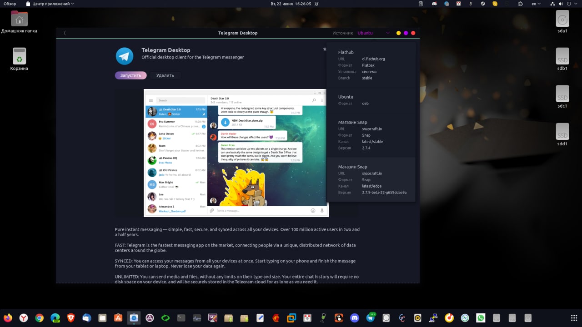Click the Telegram Desktop window title
The height and width of the screenshot is (327, 582).
(238, 33)
